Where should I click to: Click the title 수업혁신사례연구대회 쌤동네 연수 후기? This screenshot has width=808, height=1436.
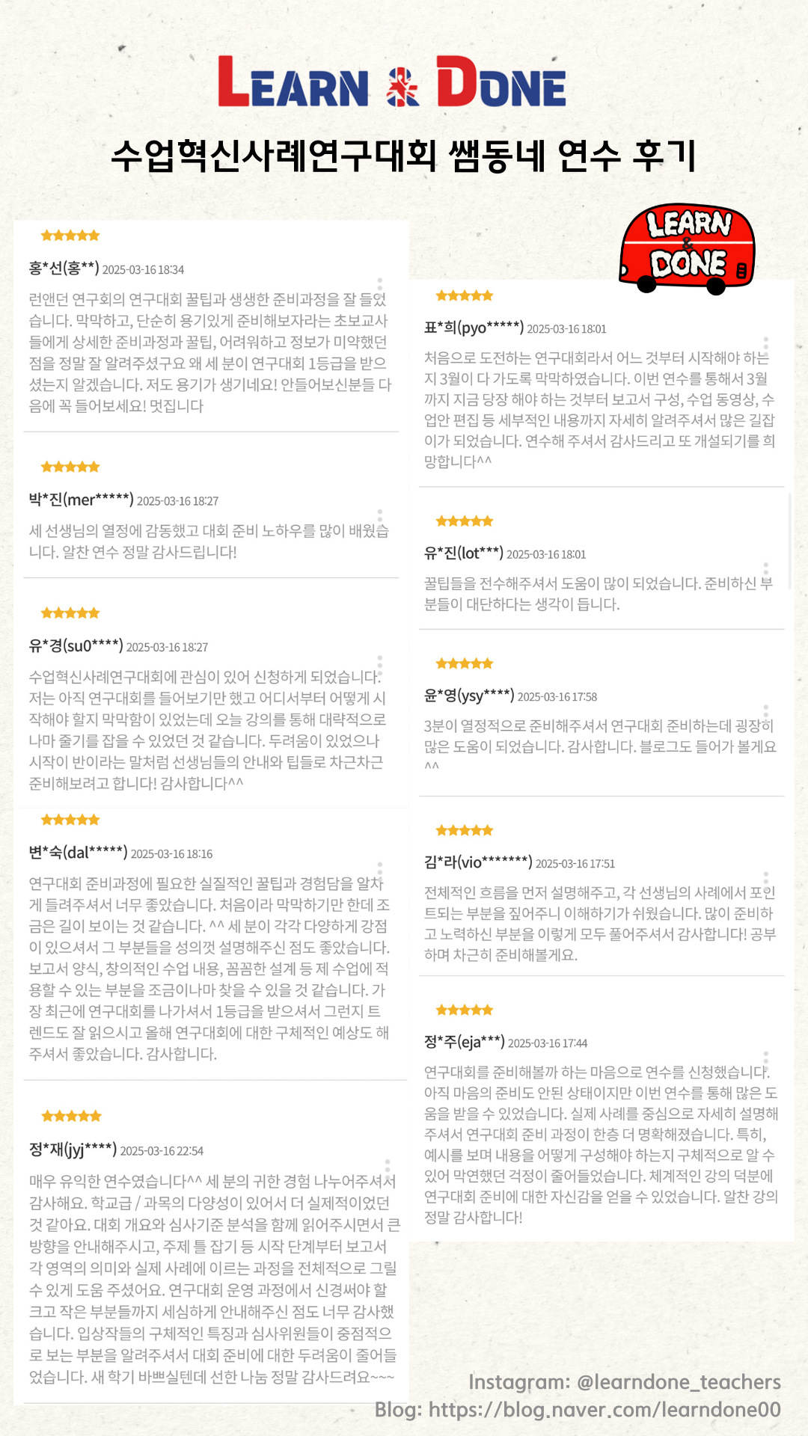tap(403, 156)
